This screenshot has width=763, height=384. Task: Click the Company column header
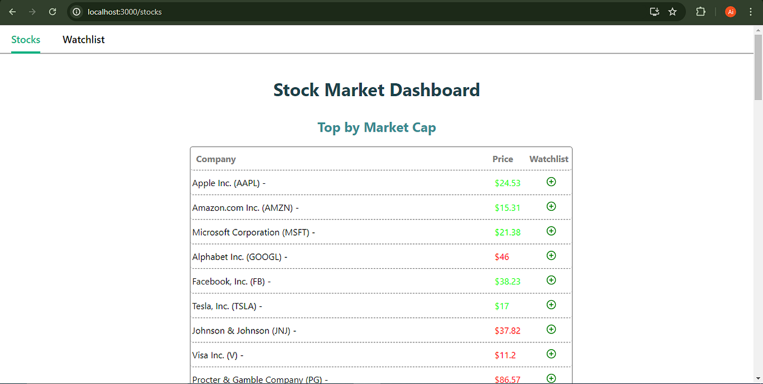coord(216,159)
